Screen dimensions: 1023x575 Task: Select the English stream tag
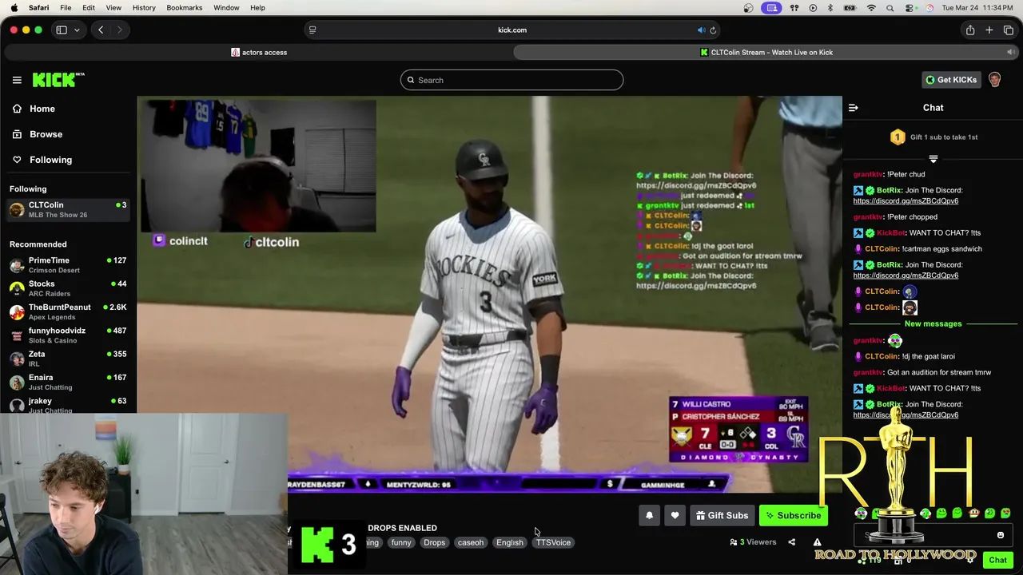(509, 542)
